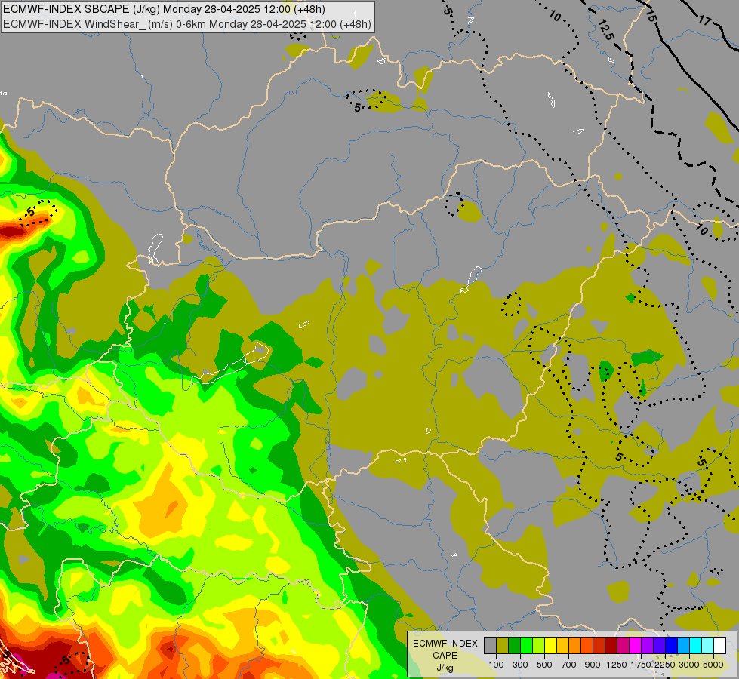Click the 300 legend value
The width and height of the screenshot is (739, 679).
point(520,665)
